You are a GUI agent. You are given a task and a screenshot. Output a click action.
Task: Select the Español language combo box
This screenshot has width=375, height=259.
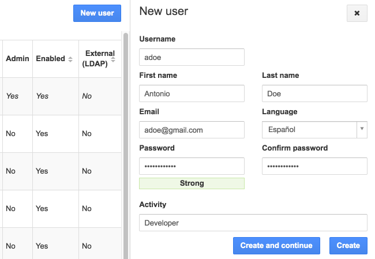coord(309,130)
